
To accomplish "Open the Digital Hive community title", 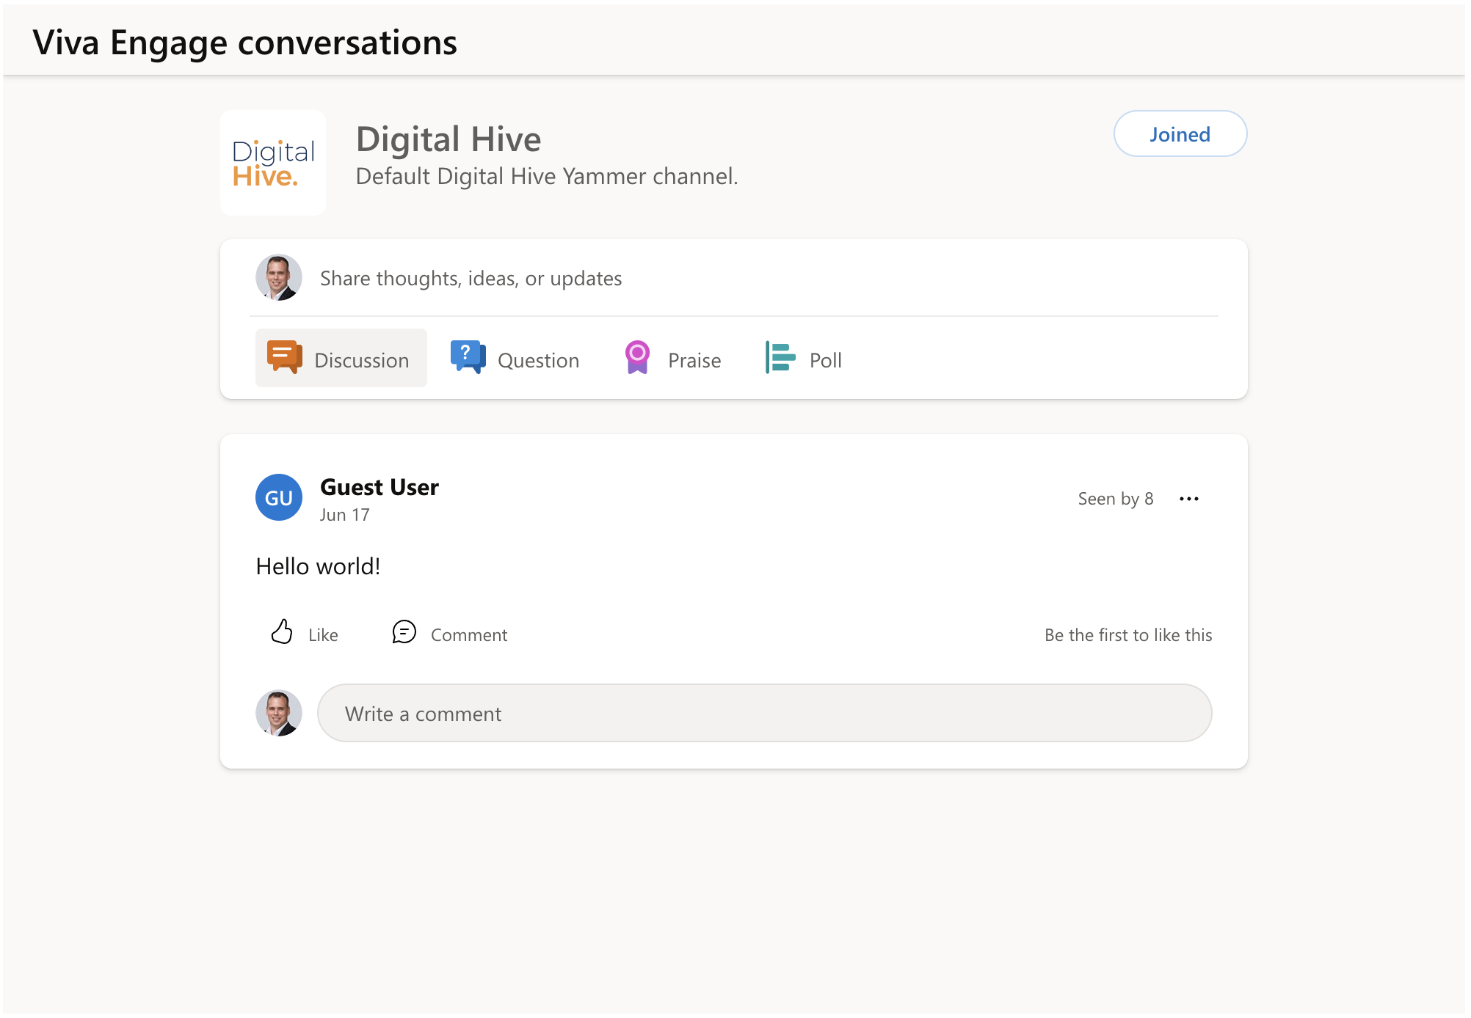I will pyautogui.click(x=448, y=139).
